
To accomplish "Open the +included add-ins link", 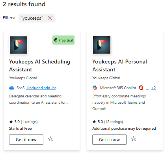I will tap(41, 88).
